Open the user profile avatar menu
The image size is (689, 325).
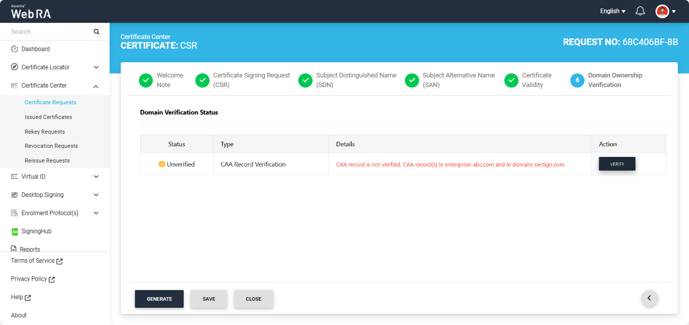coord(662,11)
